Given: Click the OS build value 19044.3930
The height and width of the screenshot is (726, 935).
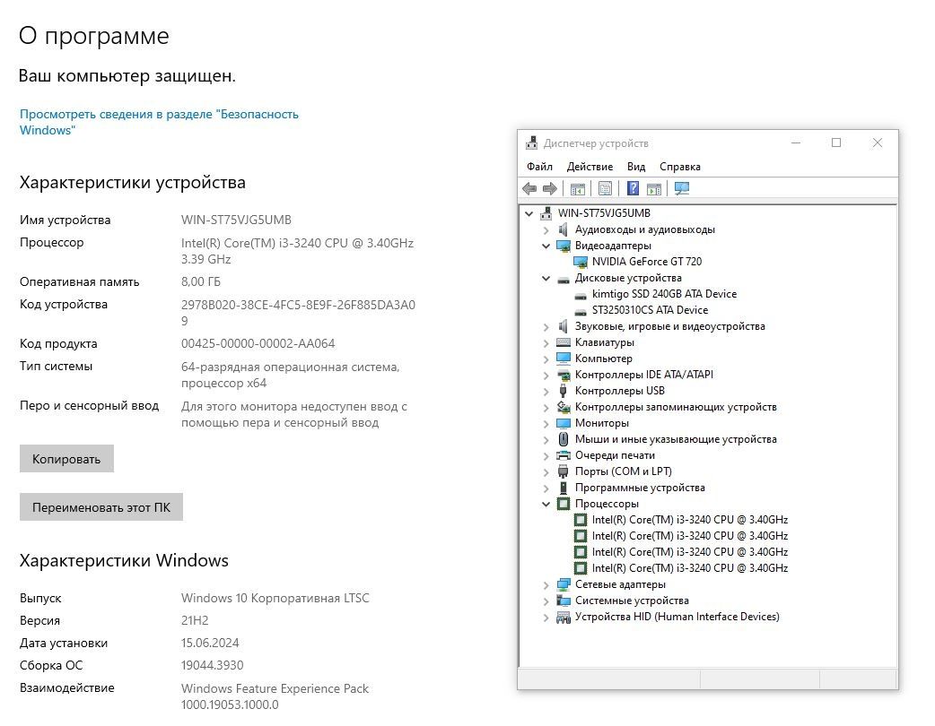Looking at the screenshot, I should coord(213,665).
